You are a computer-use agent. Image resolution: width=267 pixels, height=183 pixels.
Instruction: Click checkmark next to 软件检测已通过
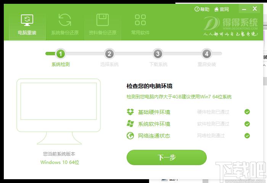pyautogui.click(x=247, y=124)
